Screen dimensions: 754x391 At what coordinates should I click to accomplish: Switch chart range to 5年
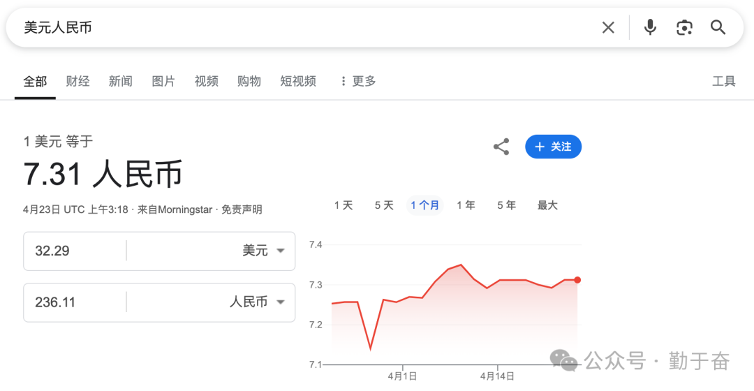tap(506, 205)
